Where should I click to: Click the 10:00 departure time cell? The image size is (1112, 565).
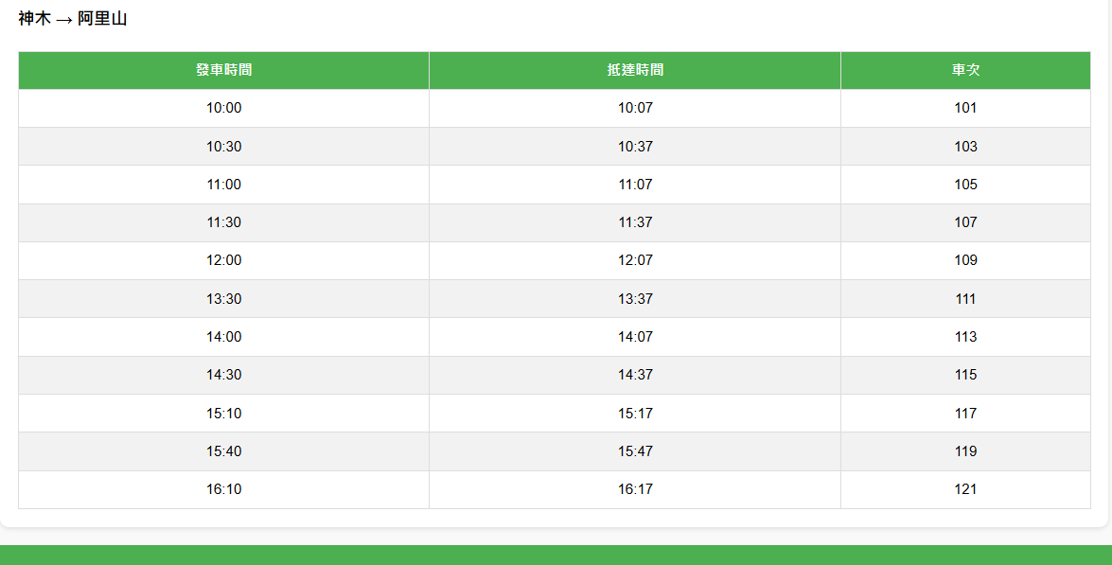[223, 108]
